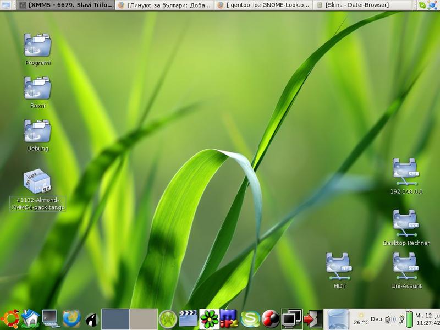This screenshot has width=440, height=330.
Task: Select the Almond-XMMS4-pack.tar.gz archive file
Action: (x=37, y=183)
